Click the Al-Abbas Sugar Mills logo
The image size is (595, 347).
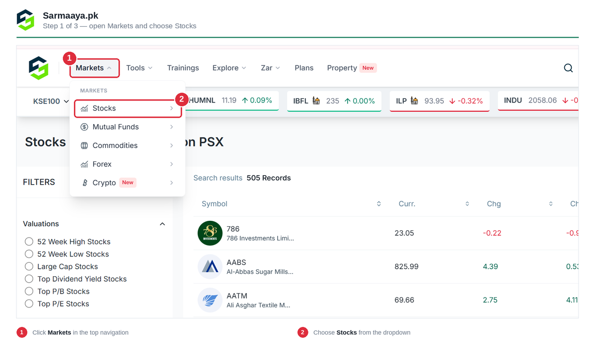[x=210, y=266]
